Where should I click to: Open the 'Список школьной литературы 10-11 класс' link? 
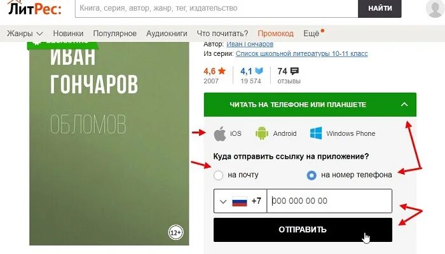point(302,53)
